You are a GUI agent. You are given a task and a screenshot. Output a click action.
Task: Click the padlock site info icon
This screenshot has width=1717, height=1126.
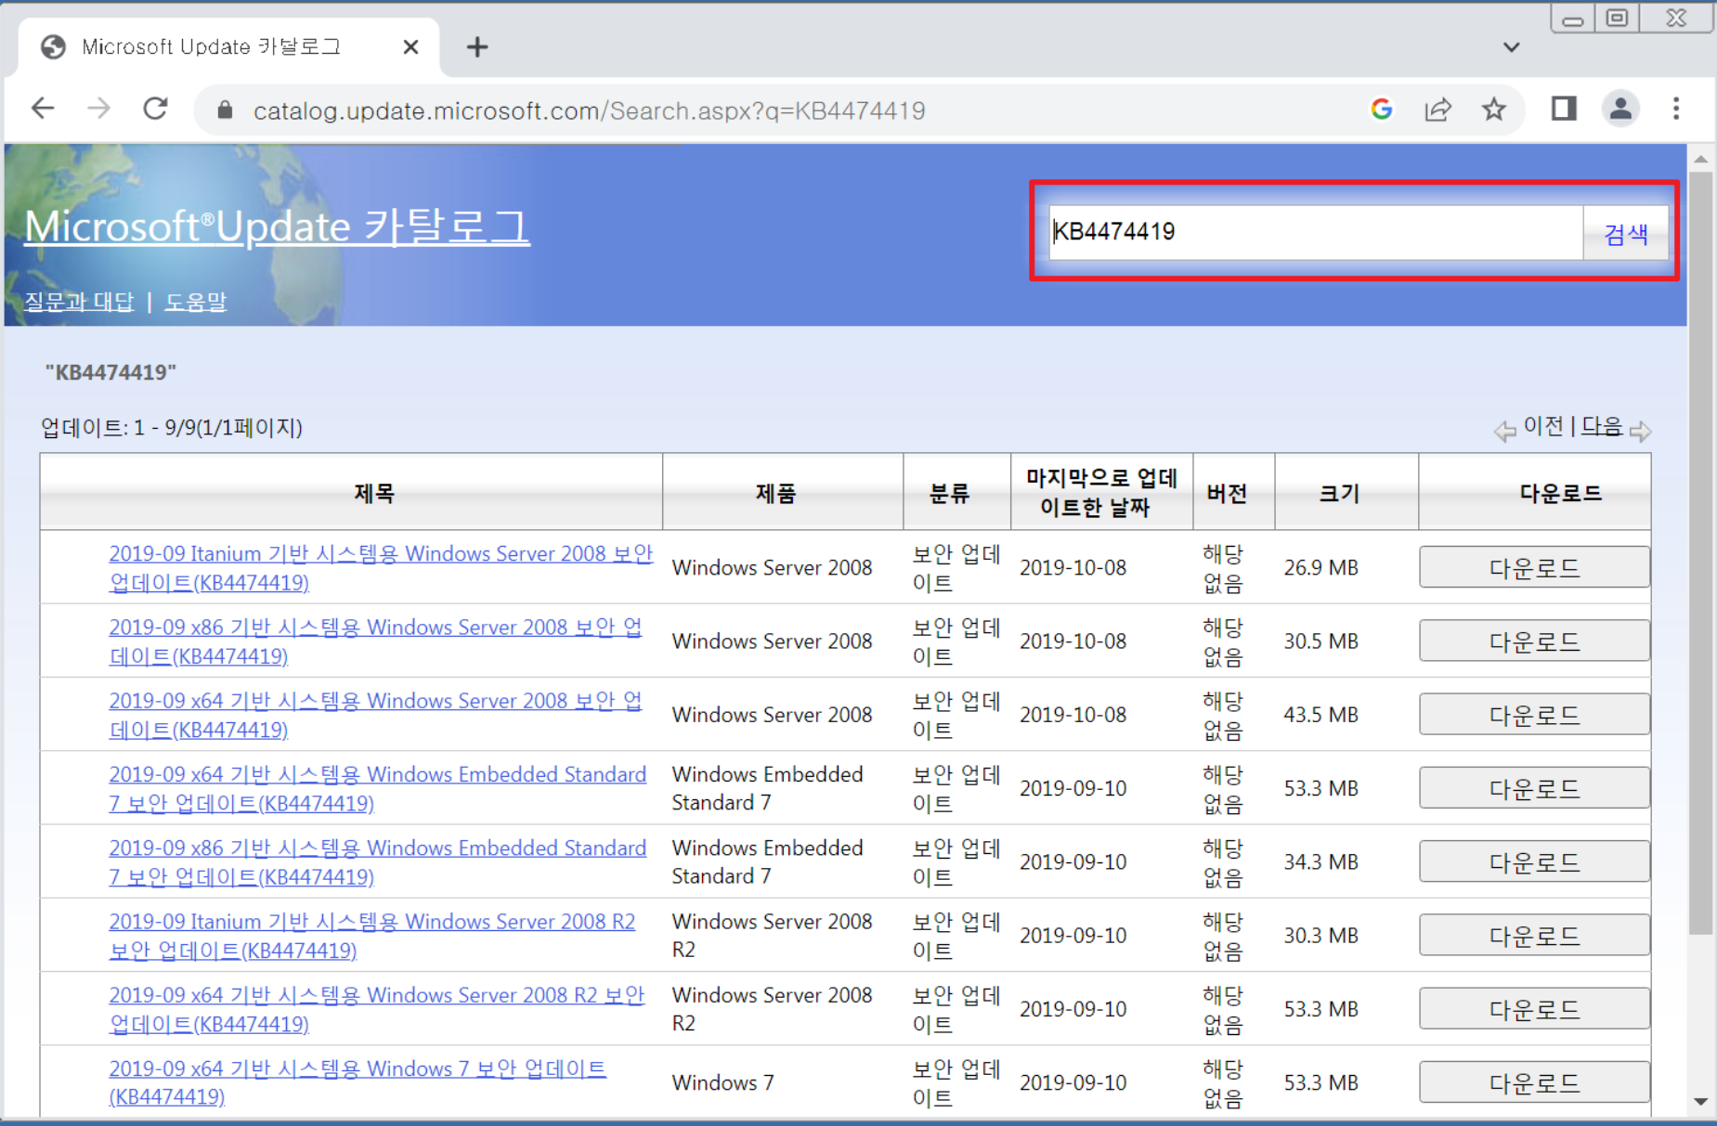pyautogui.click(x=224, y=110)
